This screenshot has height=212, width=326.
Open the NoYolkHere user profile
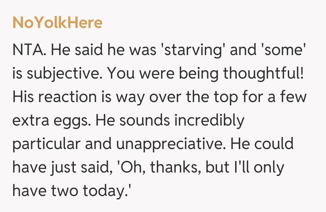coord(57,23)
